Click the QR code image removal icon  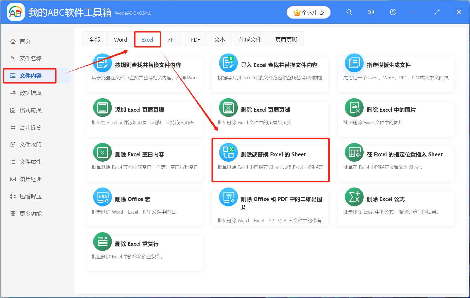tap(228, 197)
